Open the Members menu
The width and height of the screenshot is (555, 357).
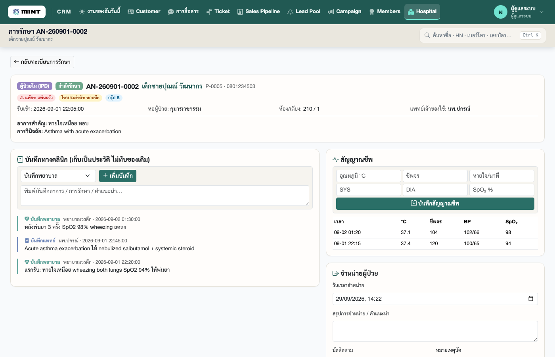pyautogui.click(x=385, y=12)
